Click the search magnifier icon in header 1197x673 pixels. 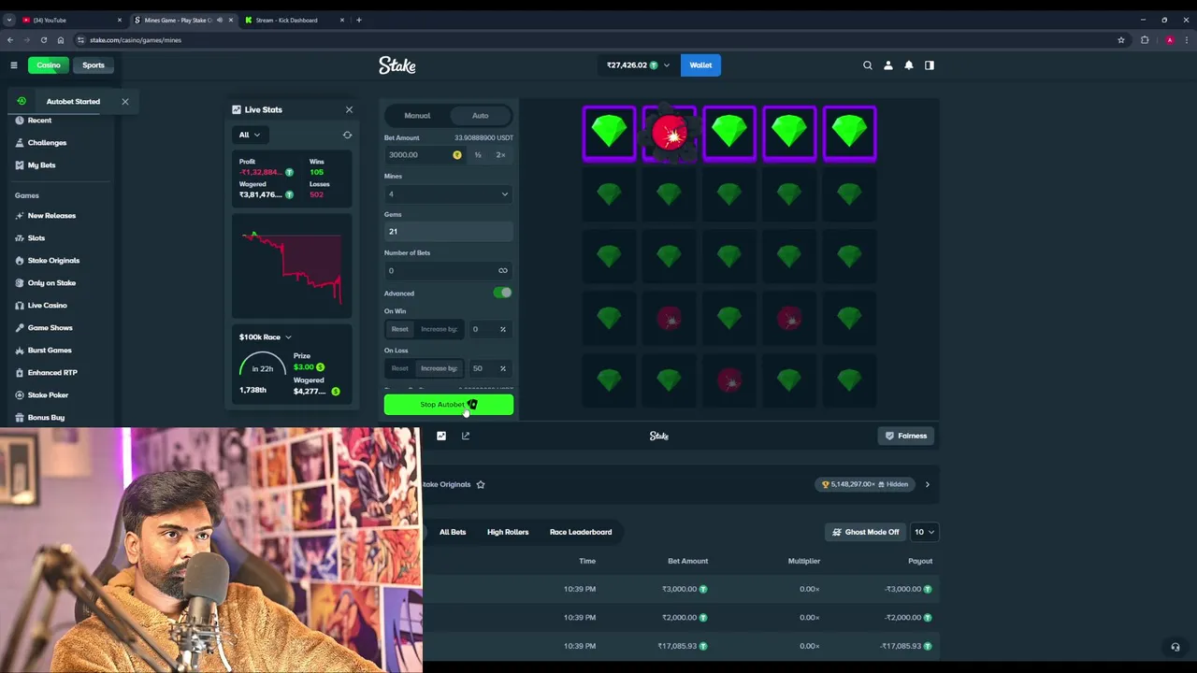pyautogui.click(x=868, y=65)
